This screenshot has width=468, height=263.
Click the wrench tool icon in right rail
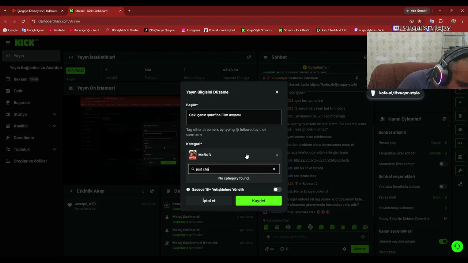tap(460, 171)
